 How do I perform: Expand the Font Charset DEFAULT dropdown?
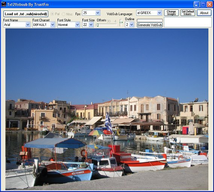[x=53, y=25]
